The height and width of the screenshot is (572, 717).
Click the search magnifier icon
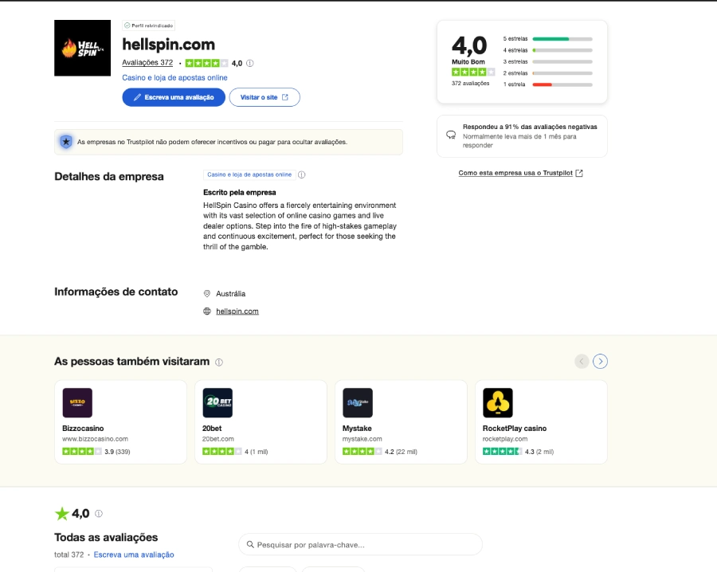coord(250,545)
